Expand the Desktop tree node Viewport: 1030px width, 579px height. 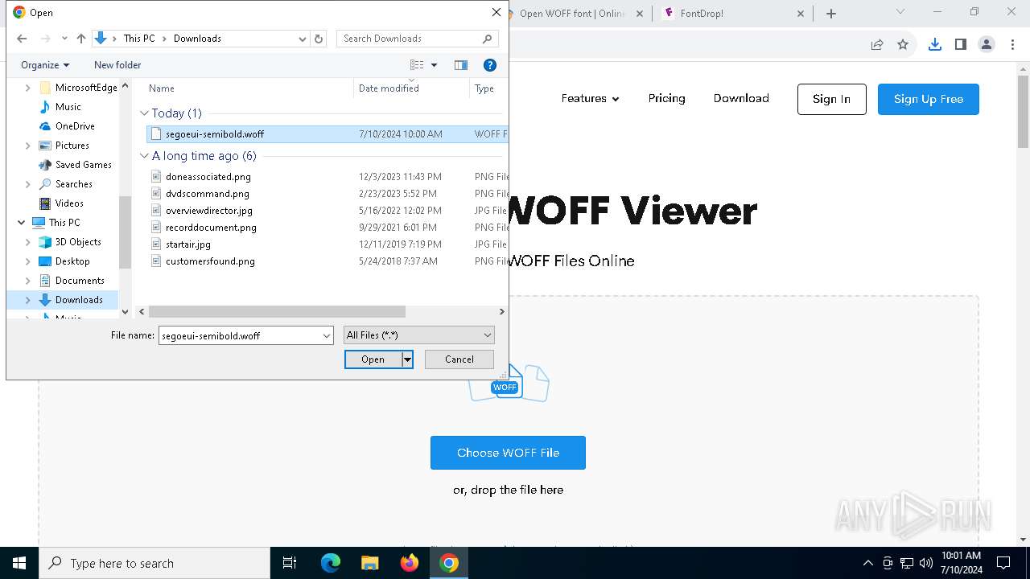point(28,261)
